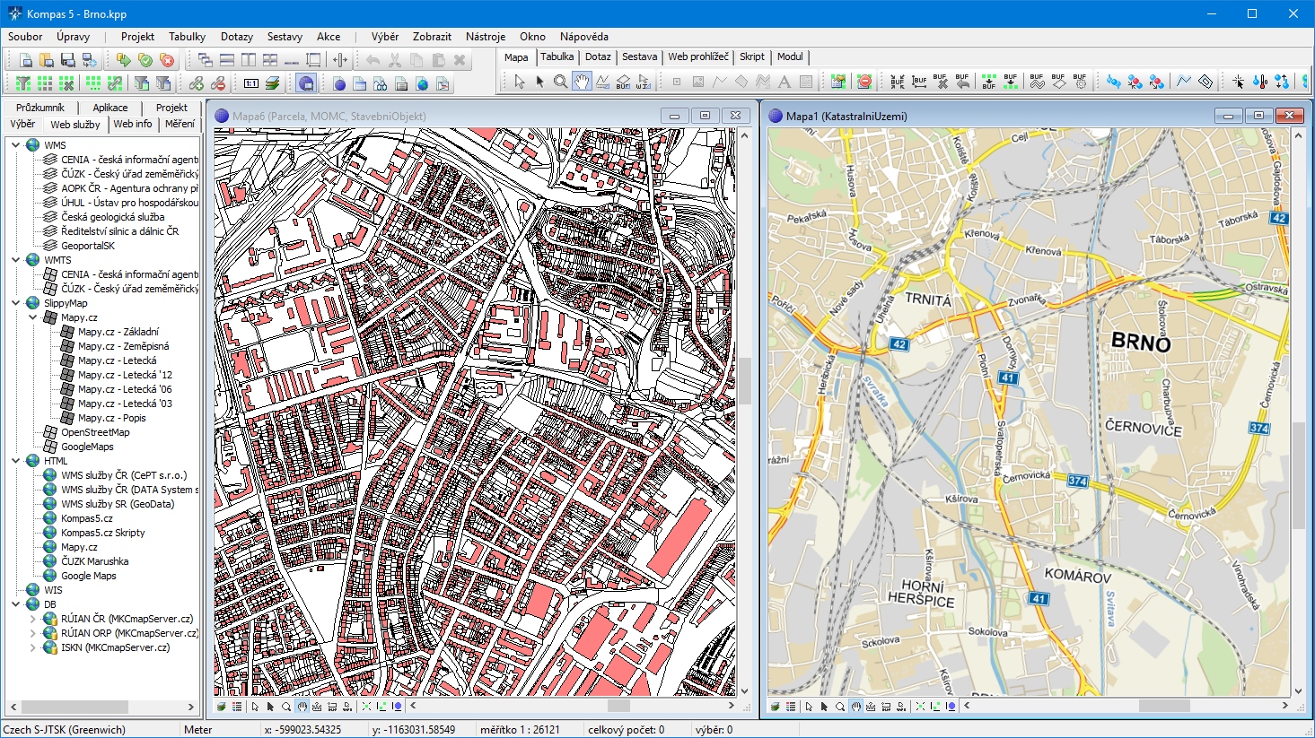Open the Nástroje menu
Screen dimensions: 1315x738
coord(486,37)
